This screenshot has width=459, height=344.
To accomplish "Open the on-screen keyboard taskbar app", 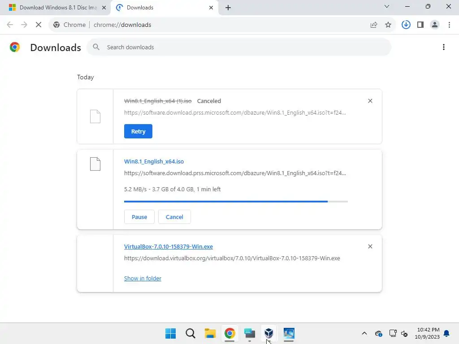I will coord(249,333).
